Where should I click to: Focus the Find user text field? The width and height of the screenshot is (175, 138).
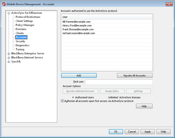(119, 82)
